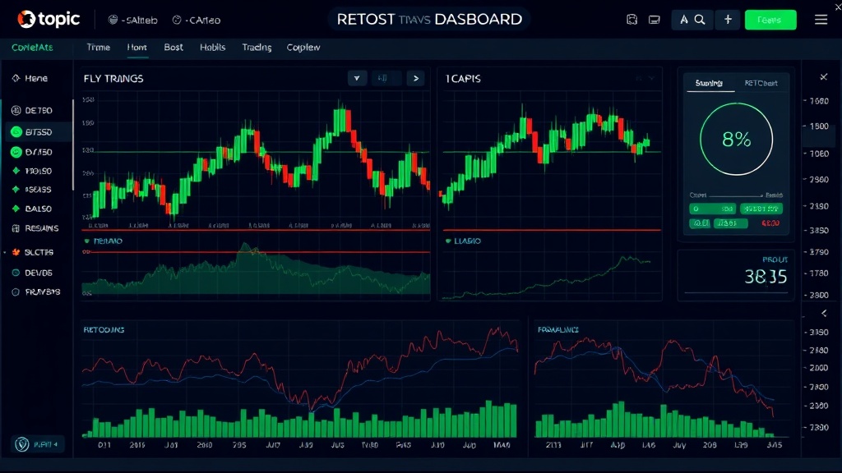Toggle the green dot indicator before LIABIO

(448, 241)
